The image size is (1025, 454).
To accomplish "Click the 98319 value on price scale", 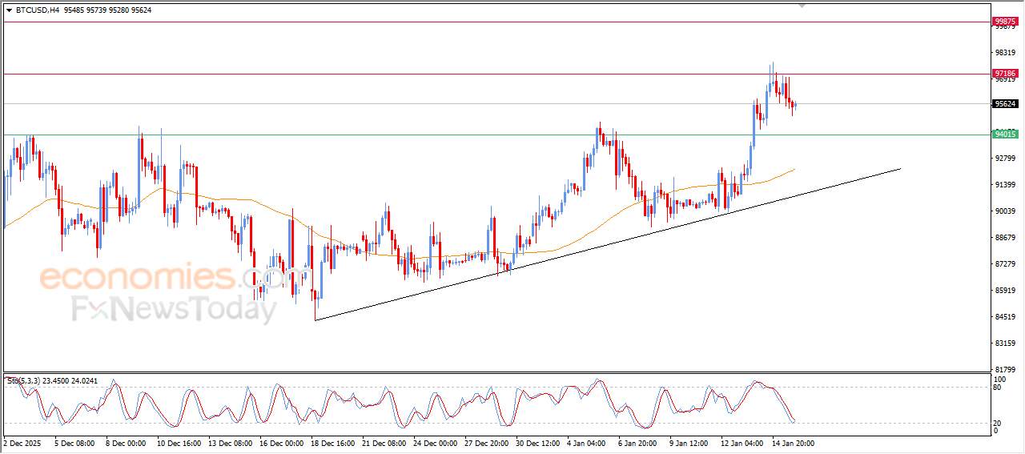I will 1005,52.
